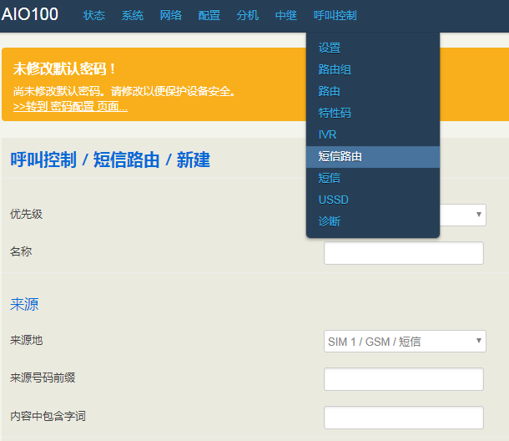Choose 特性码 in the menu

point(373,113)
